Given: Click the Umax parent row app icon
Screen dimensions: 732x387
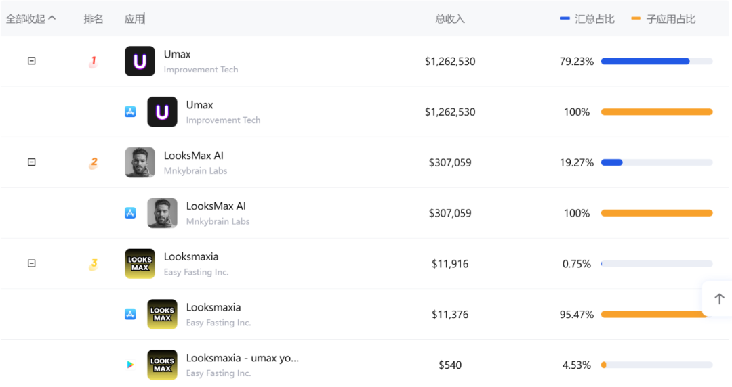Looking at the screenshot, I should [x=140, y=61].
